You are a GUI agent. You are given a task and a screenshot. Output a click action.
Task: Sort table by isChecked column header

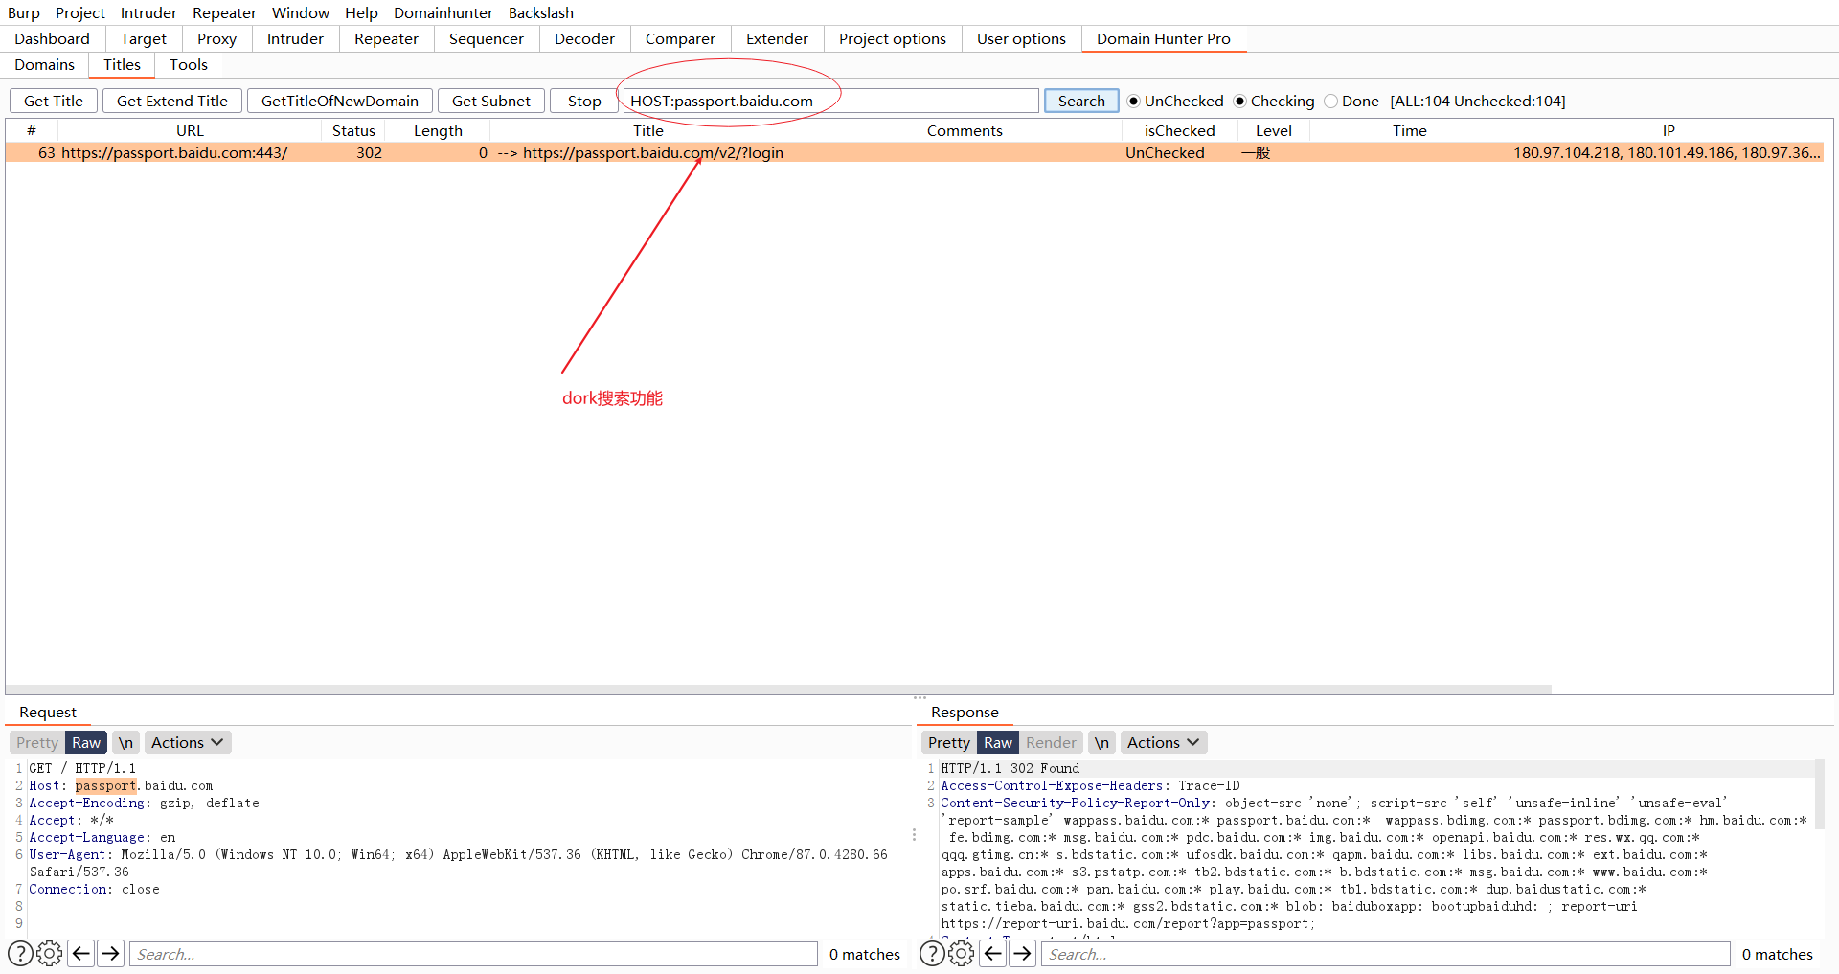(x=1180, y=130)
